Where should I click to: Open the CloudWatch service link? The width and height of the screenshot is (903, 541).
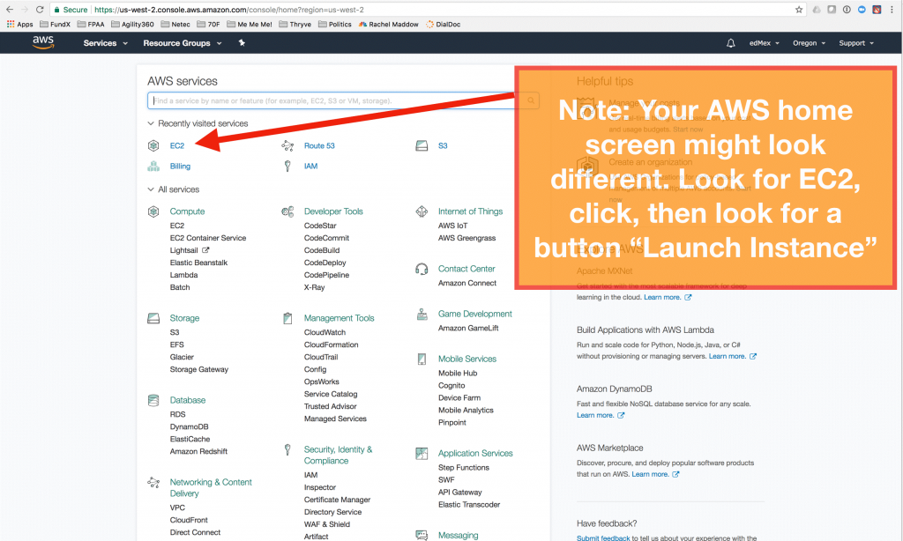(x=325, y=333)
